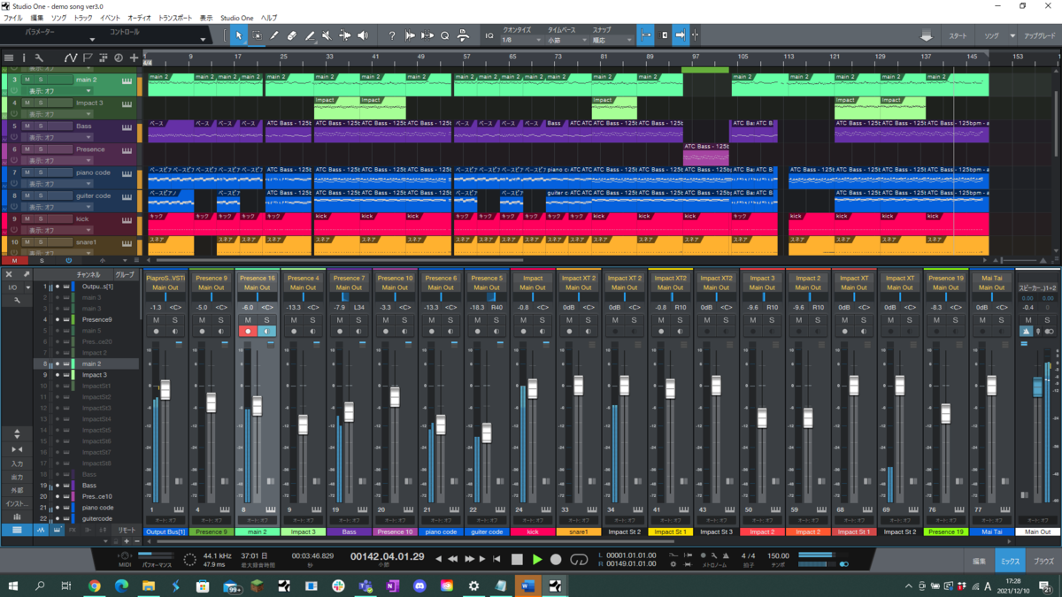1062x597 pixels.
Task: Click the Presence 16 channel volume fader
Action: (x=257, y=406)
